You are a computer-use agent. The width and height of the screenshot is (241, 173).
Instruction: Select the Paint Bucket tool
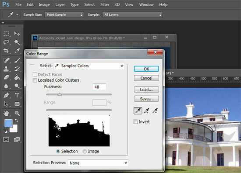point(17,77)
